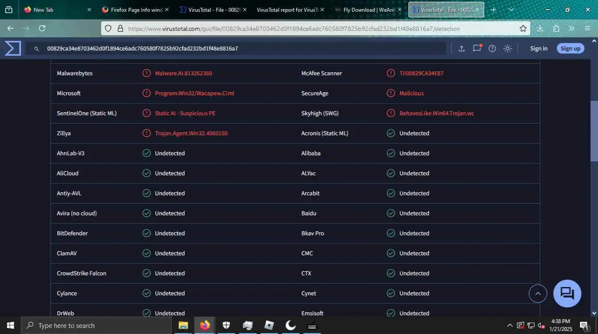Bookmark this page with the star icon

[x=523, y=28]
